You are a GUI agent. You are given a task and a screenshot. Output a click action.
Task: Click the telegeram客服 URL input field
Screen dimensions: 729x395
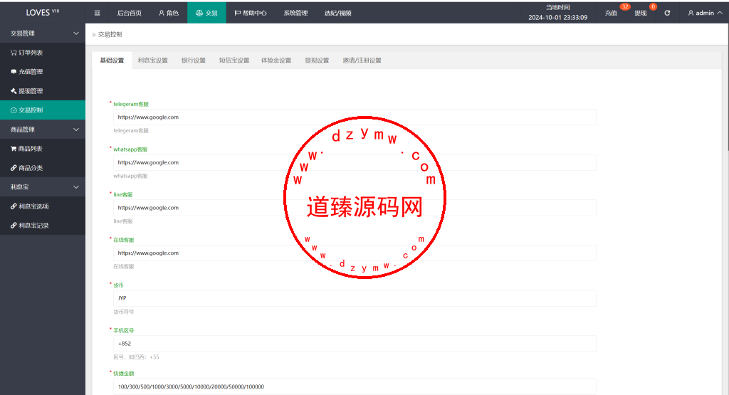point(355,117)
